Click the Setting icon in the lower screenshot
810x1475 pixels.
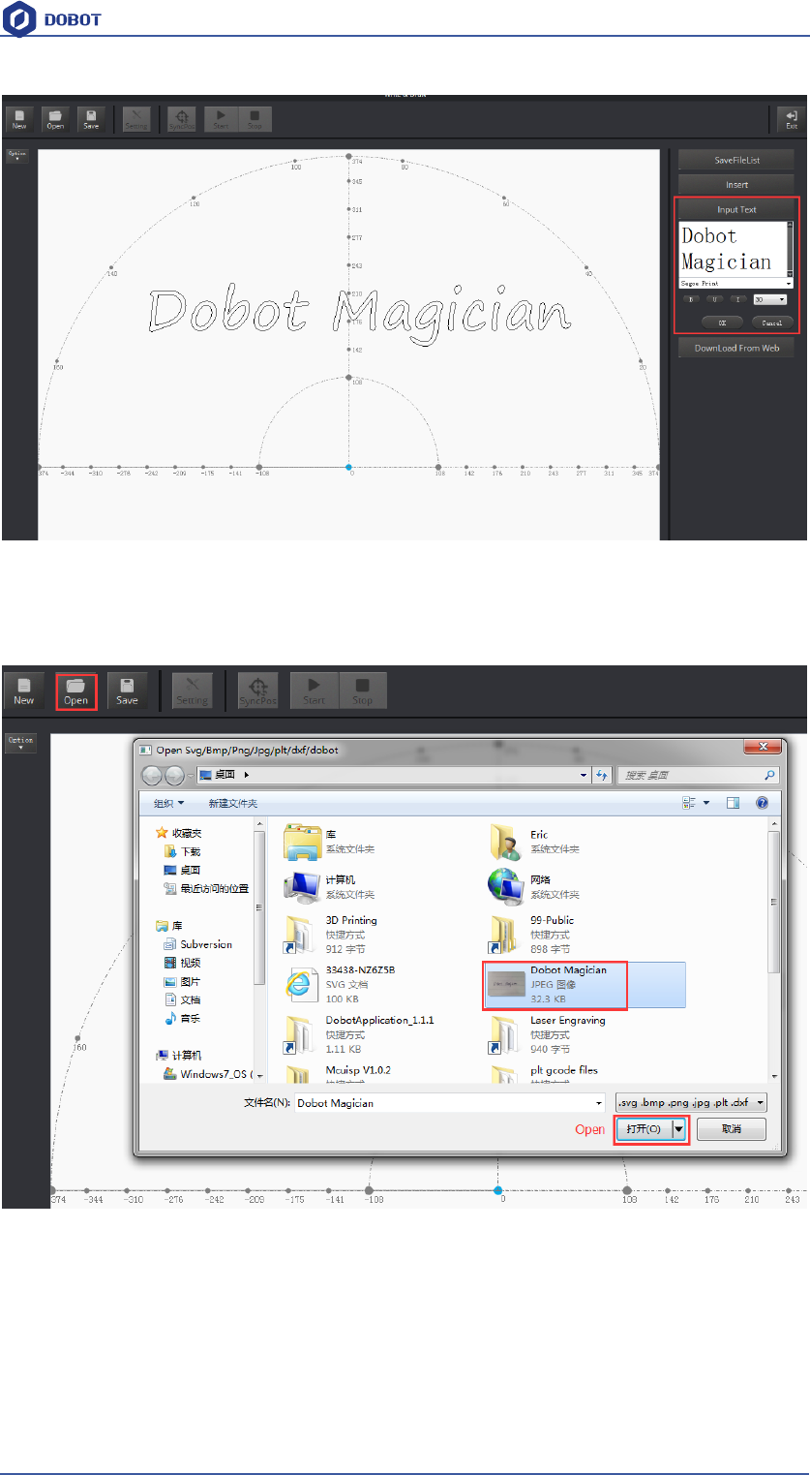[192, 690]
